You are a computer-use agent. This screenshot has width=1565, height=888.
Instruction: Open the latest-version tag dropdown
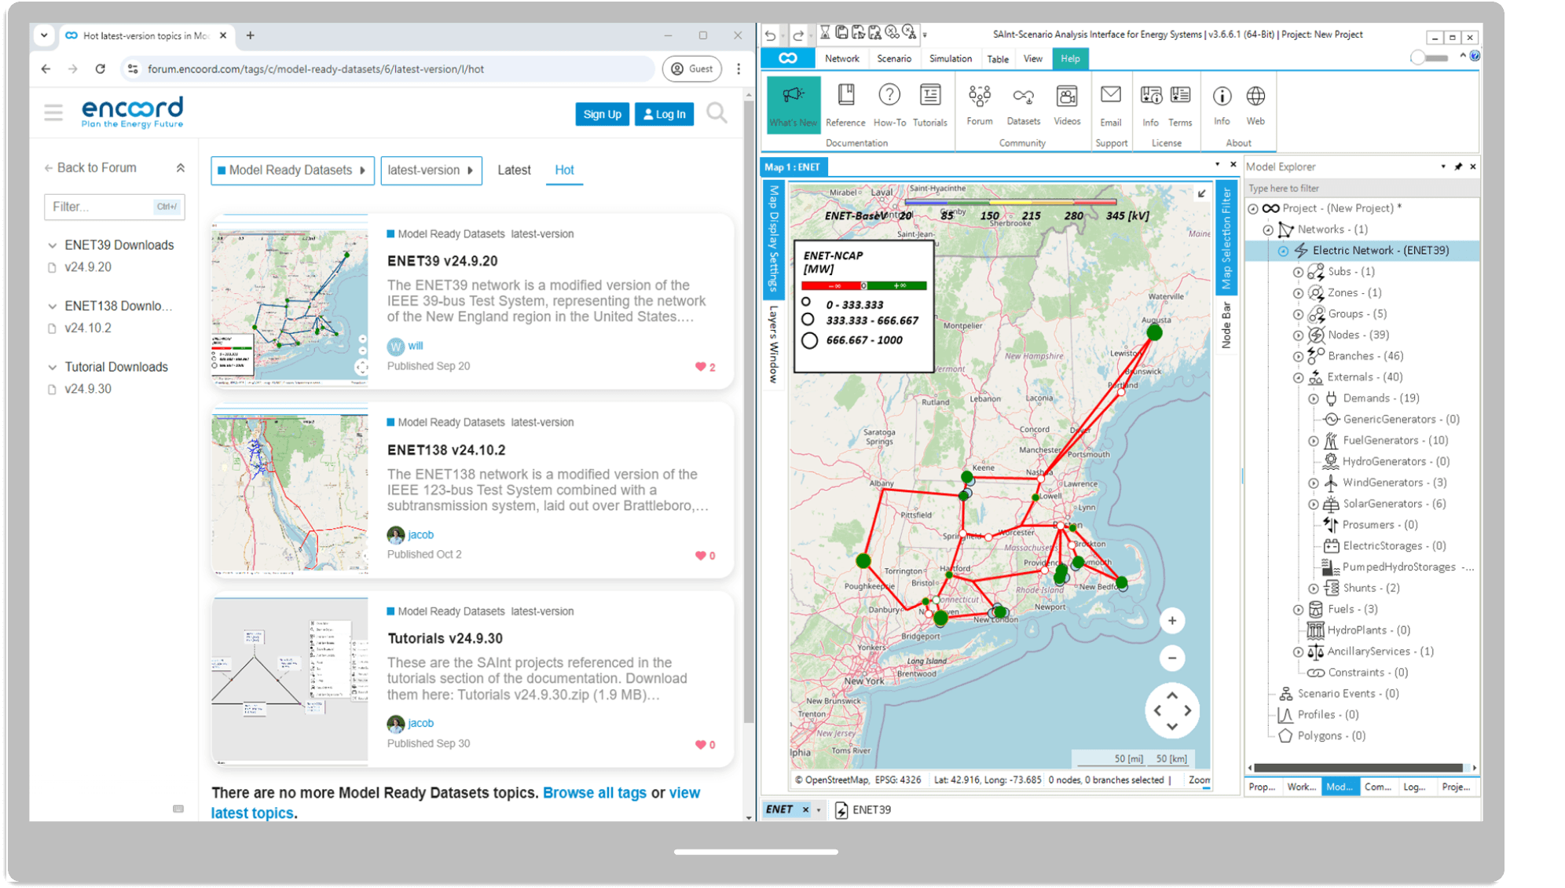click(431, 170)
